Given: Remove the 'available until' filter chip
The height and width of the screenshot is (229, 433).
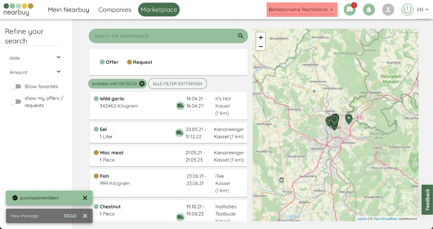Looking at the screenshot, I should (142, 84).
